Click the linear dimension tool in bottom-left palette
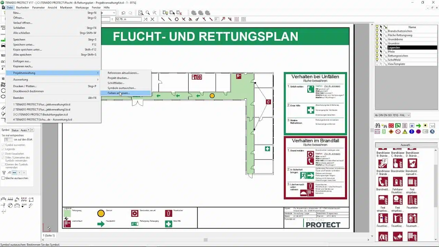 [4, 199]
